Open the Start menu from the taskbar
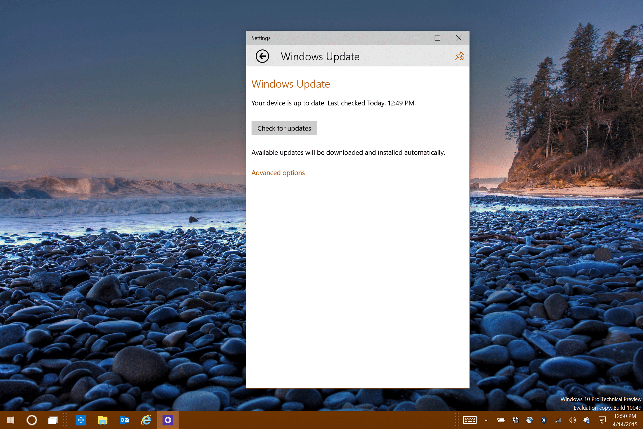This screenshot has height=429, width=643. coord(11,420)
